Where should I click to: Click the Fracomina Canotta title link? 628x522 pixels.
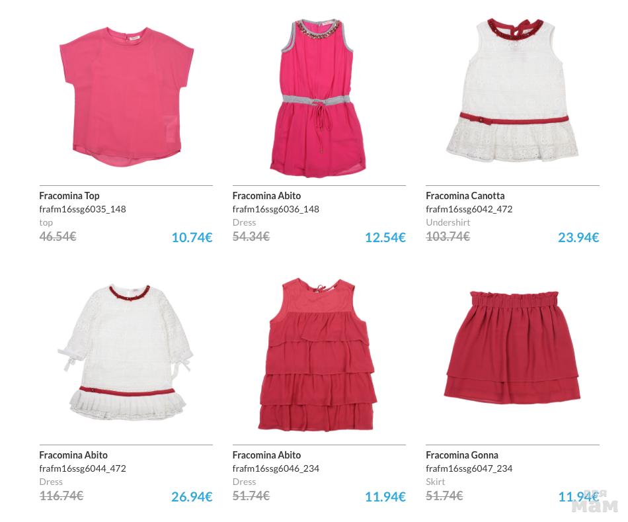pos(465,196)
